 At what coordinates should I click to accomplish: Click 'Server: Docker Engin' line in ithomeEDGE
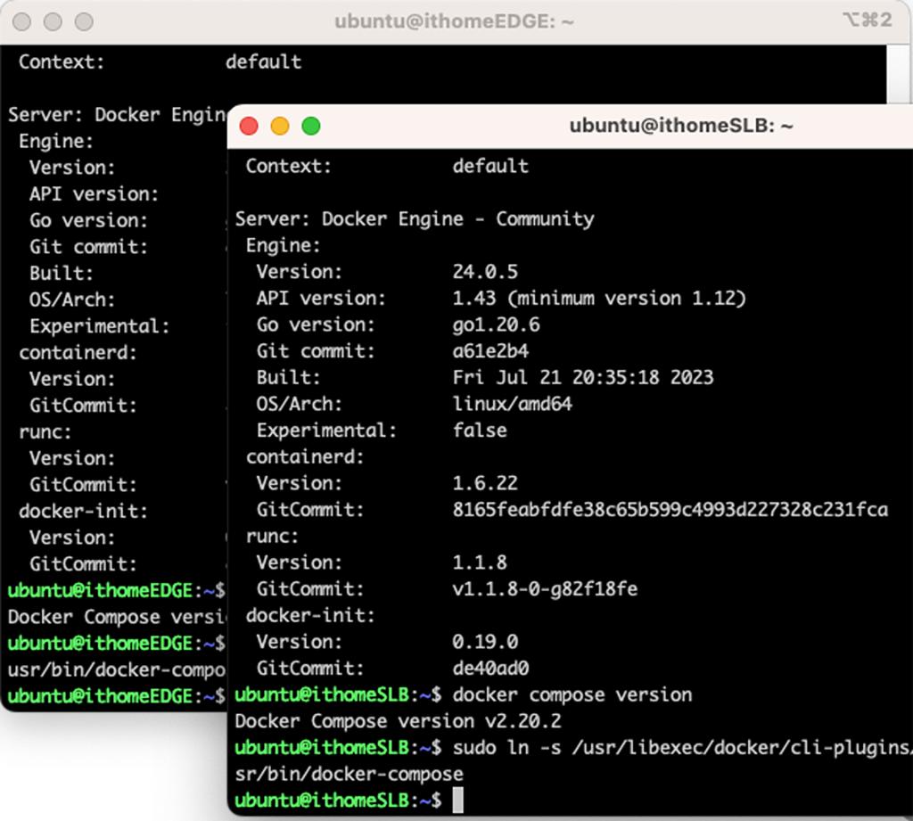117,115
